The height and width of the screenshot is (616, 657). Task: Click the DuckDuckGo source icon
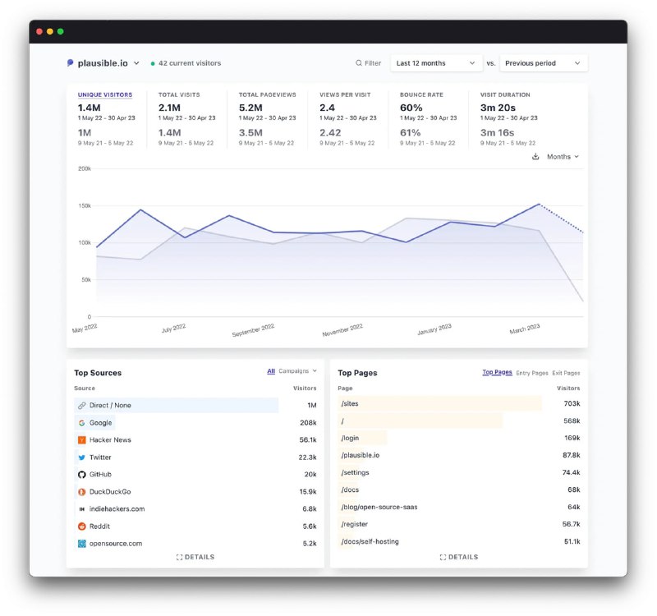click(81, 492)
